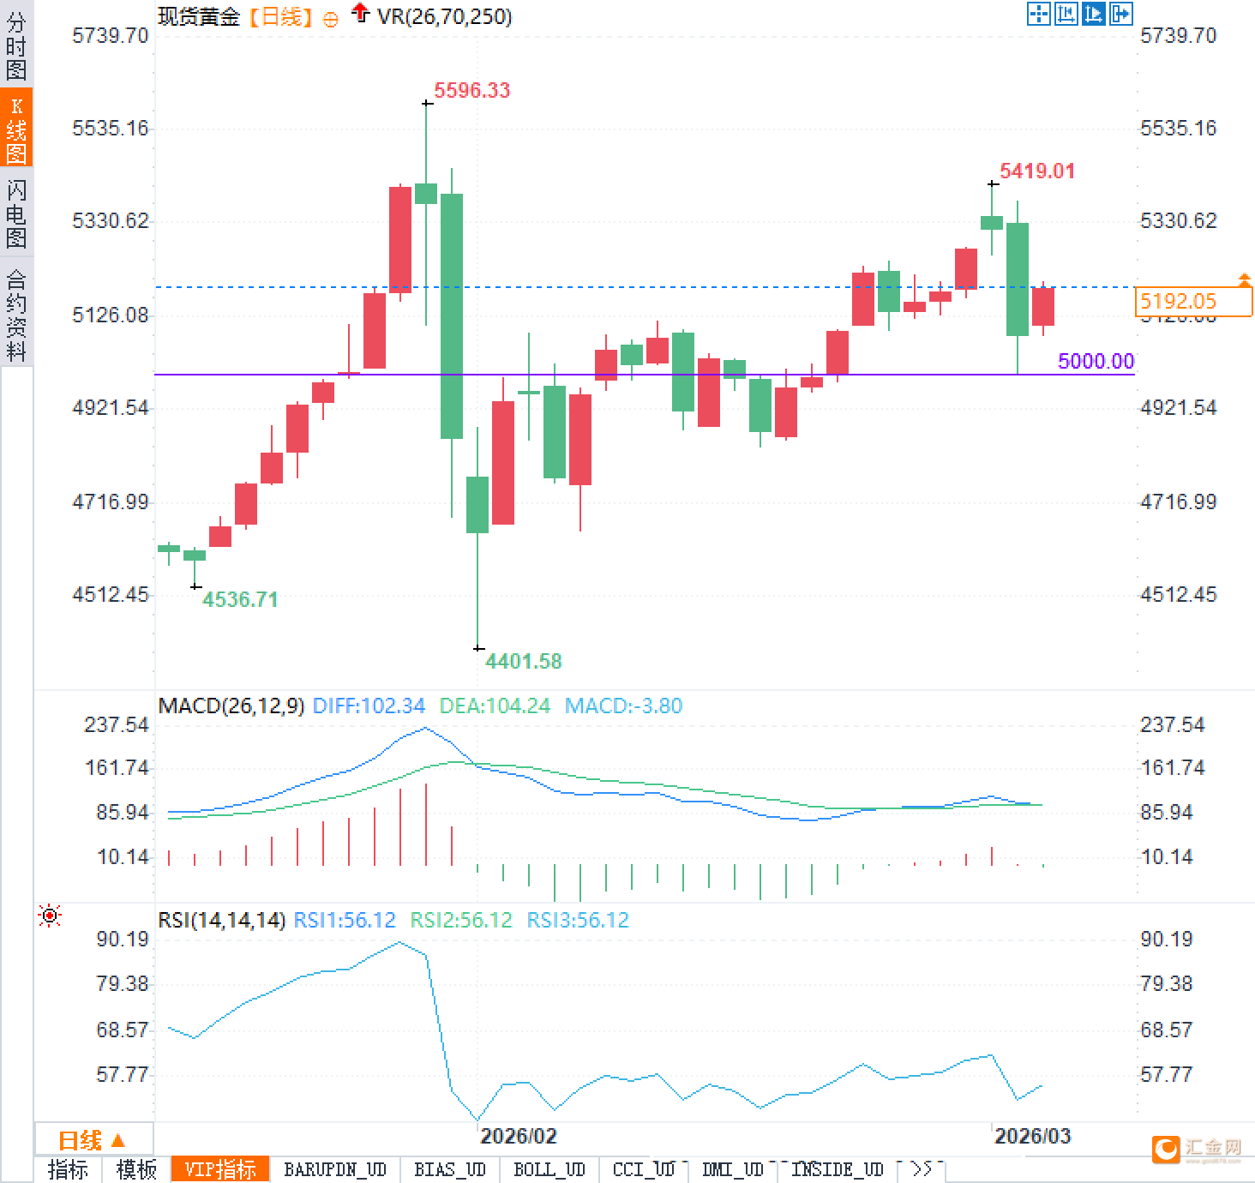Screen dimensions: 1255x1183
Task: Select the K线图 candlestick view
Action: point(16,129)
